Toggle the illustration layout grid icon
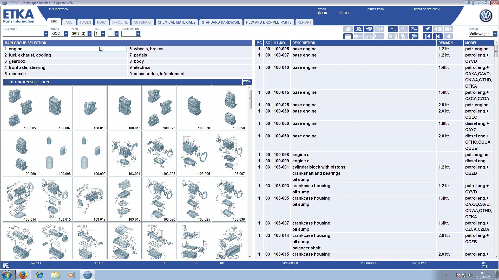499x280 pixels. point(247,82)
